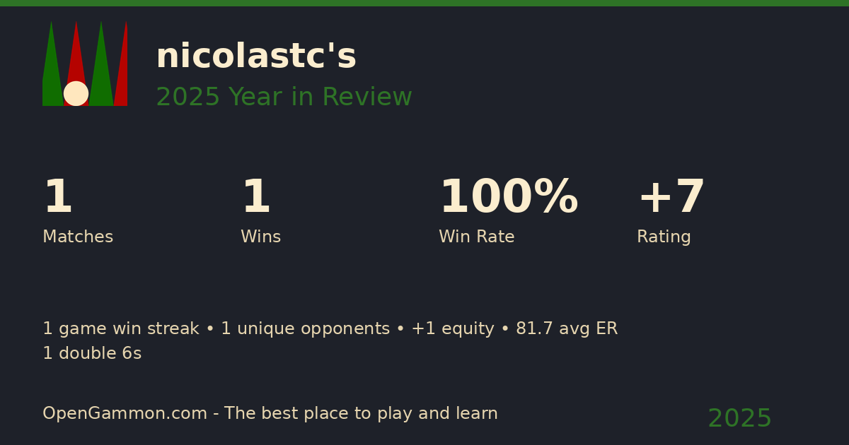Click the Matches label
This screenshot has height=445, width=849.
pyautogui.click(x=78, y=237)
